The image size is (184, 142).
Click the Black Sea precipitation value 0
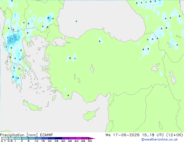[76, 21]
